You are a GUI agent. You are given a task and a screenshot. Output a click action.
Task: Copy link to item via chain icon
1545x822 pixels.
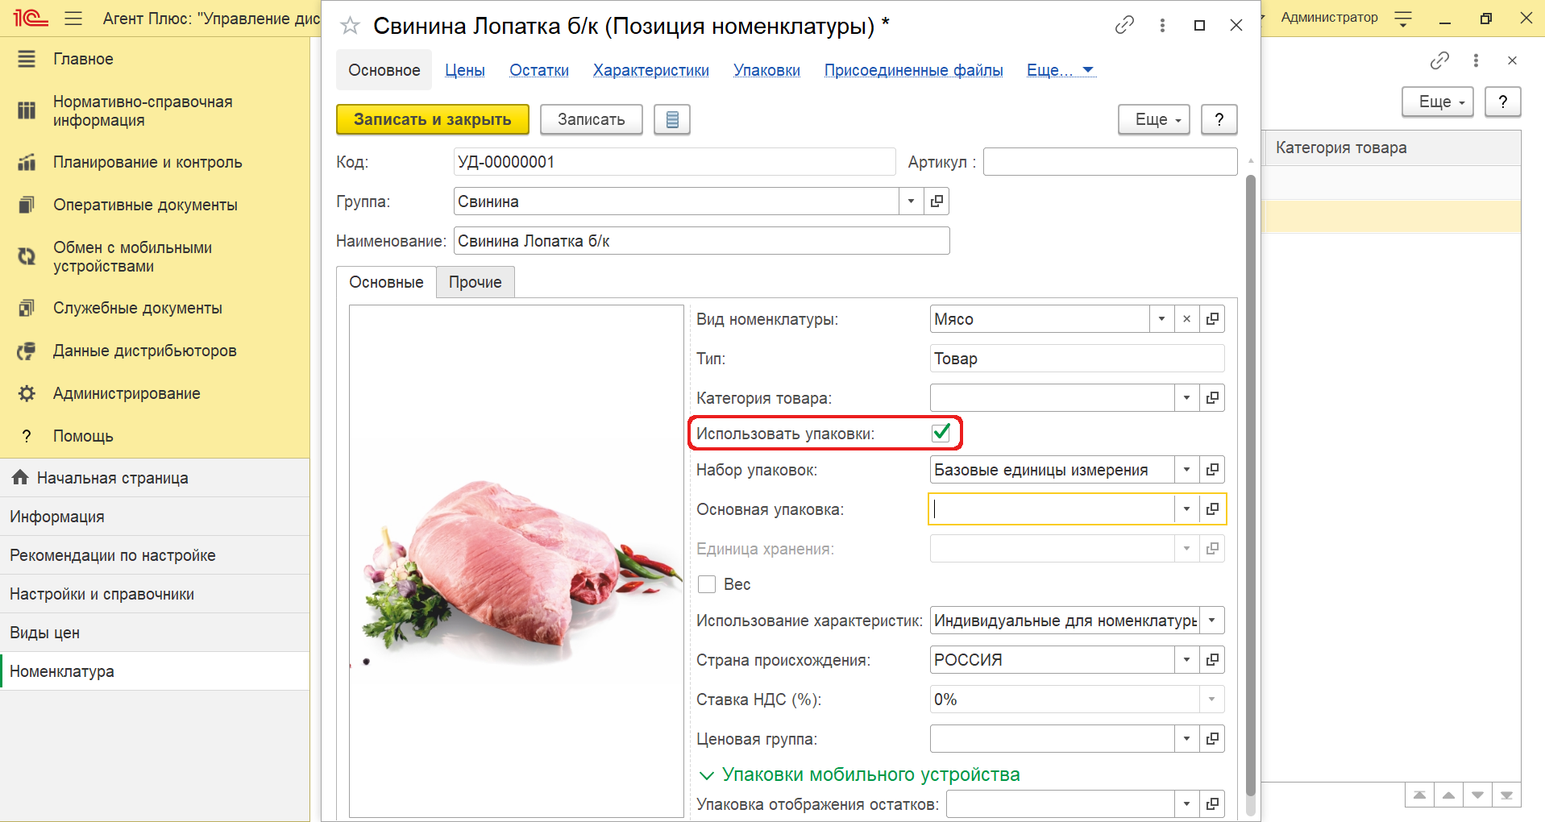(x=1124, y=25)
